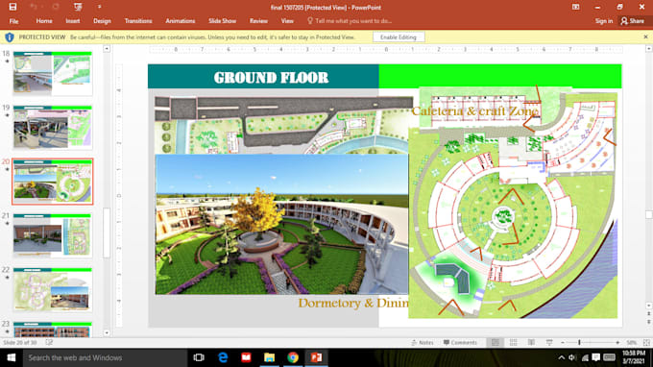Open the File menu
This screenshot has height=367, width=653.
(x=13, y=21)
